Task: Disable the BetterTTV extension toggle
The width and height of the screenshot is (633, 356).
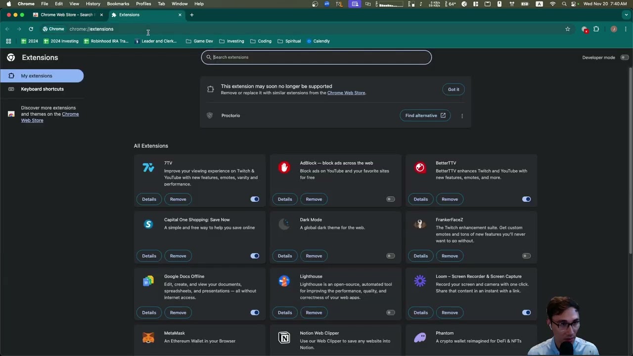Action: 526,199
